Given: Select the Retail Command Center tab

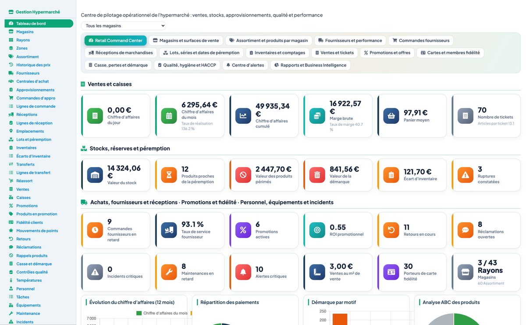Looking at the screenshot, I should (x=116, y=41).
